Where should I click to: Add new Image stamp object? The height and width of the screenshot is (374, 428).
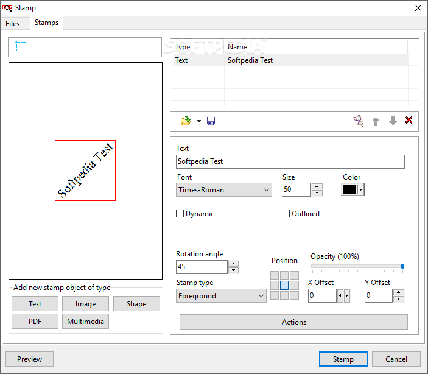[x=85, y=304]
